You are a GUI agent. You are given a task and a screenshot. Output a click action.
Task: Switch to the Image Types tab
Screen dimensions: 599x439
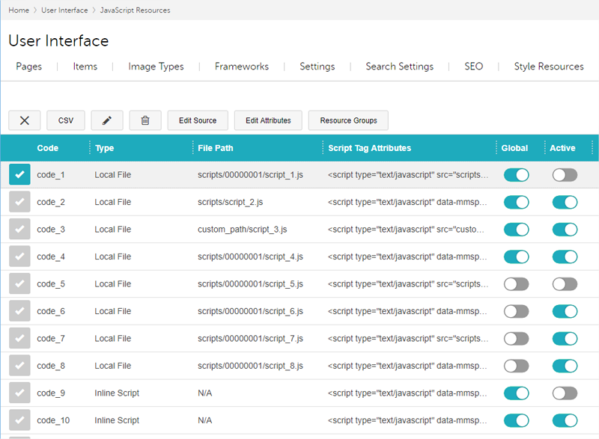156,67
